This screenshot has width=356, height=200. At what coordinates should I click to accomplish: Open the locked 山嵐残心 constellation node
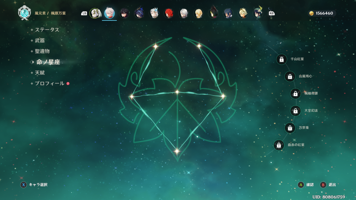(290, 76)
